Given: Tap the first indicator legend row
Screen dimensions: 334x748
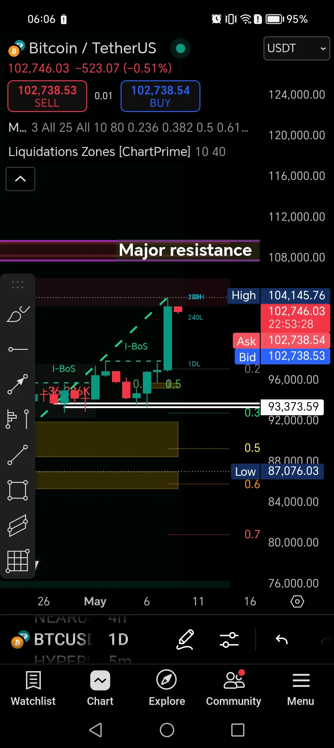Looking at the screenshot, I should tap(129, 127).
